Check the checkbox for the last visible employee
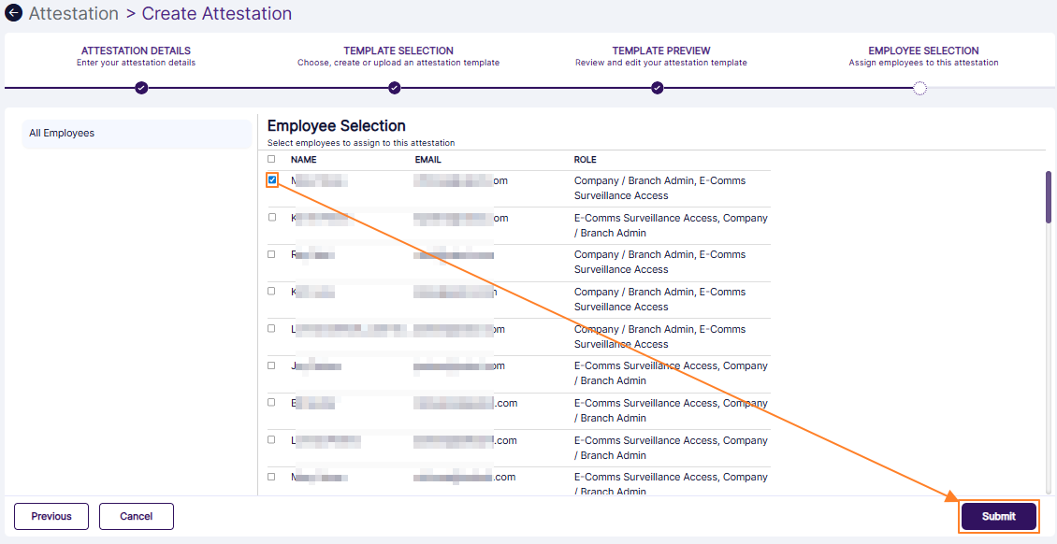This screenshot has height=544, width=1057. (x=271, y=477)
